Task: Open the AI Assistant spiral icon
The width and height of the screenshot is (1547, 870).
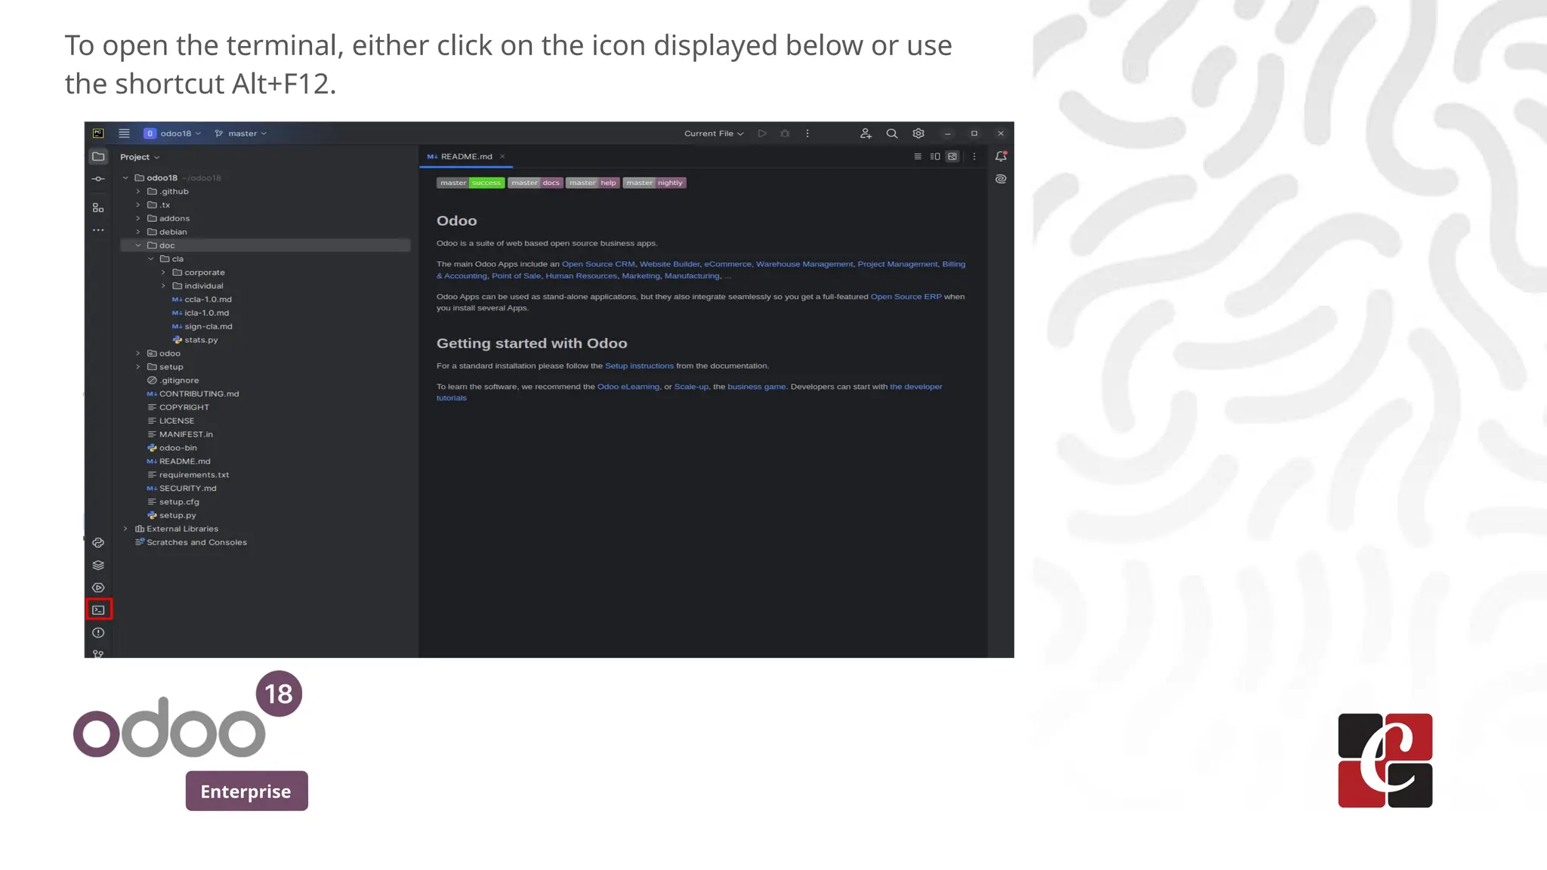Action: point(1001,179)
